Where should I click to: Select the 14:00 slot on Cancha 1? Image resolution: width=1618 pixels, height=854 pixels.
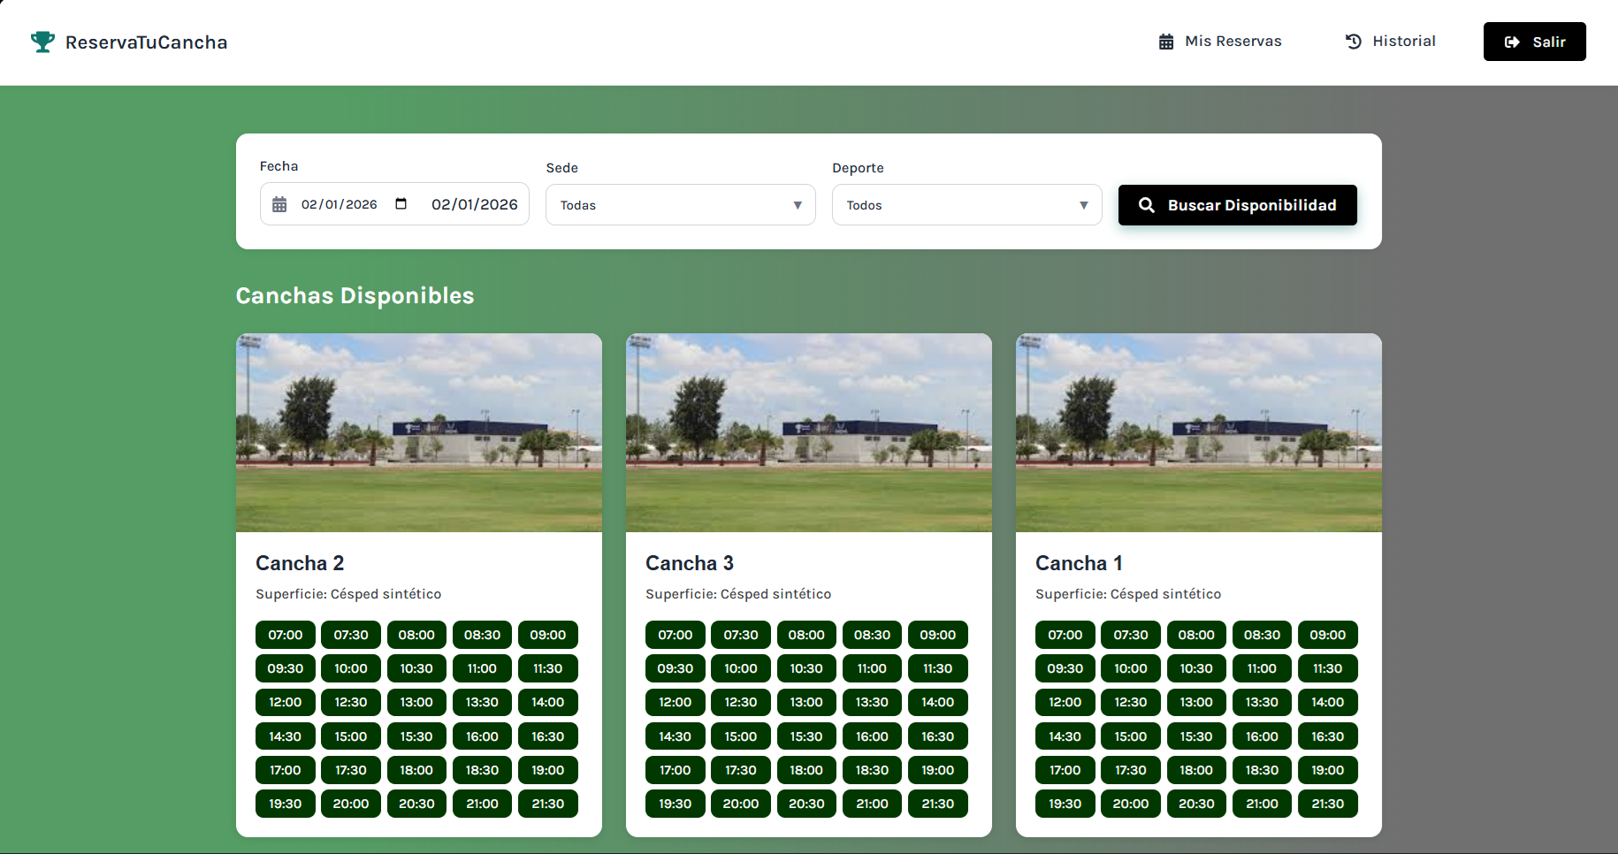(x=1328, y=702)
